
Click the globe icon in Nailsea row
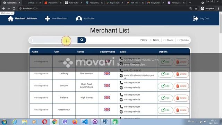(x=121, y=100)
